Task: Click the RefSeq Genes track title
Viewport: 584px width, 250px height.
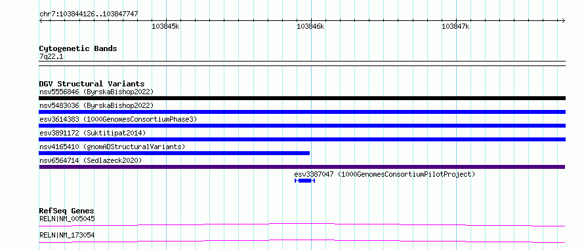Action: [67, 211]
